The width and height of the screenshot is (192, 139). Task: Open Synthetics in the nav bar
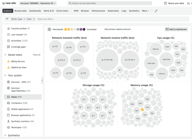tap(134, 11)
